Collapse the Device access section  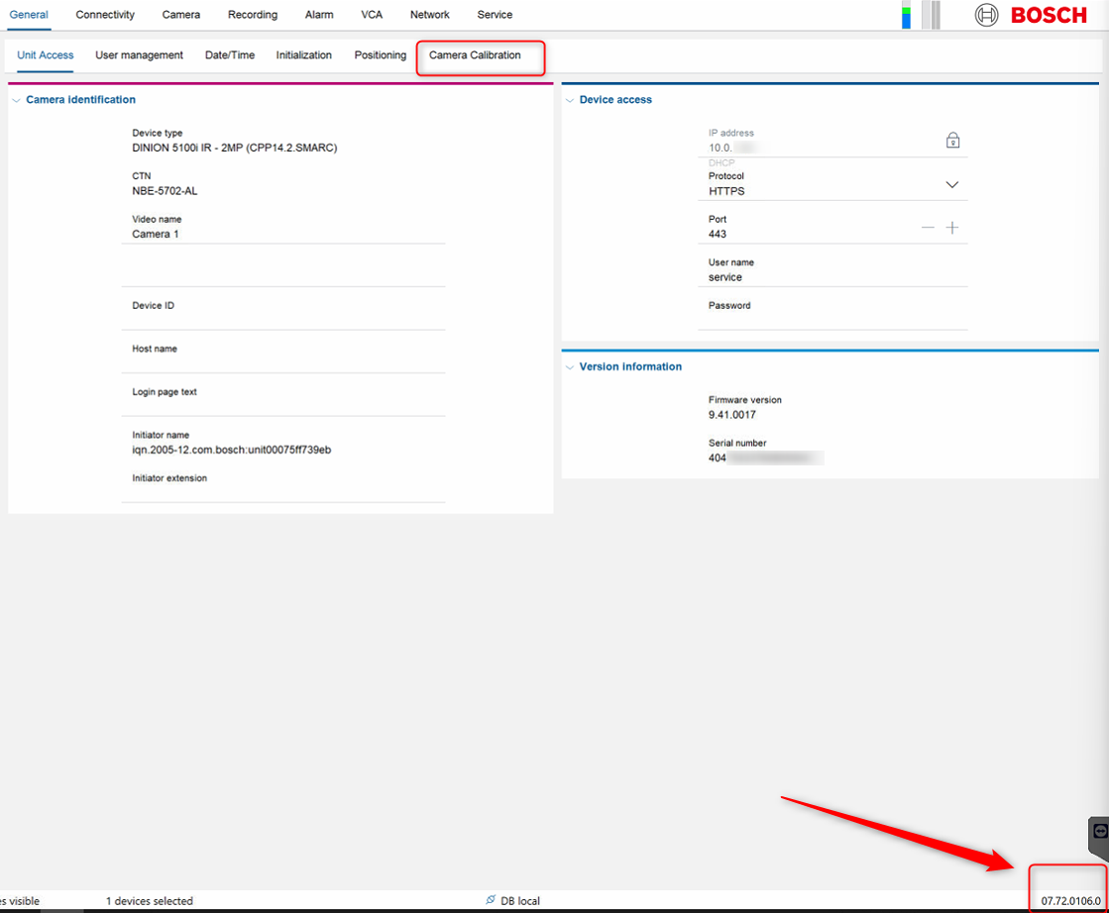click(570, 100)
